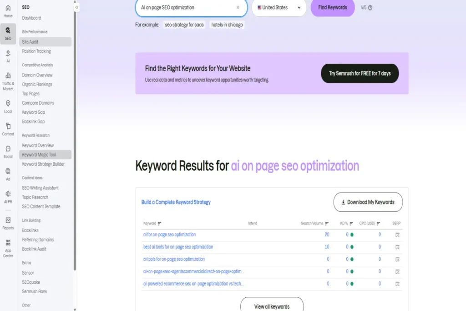
Task: Sort the KD % column
Action: (351, 224)
